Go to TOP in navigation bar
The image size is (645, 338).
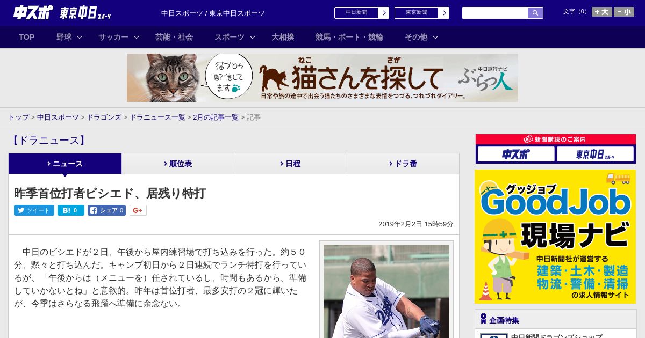click(x=27, y=37)
